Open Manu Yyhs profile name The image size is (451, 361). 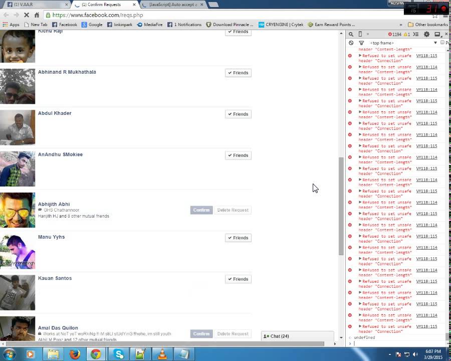[x=52, y=237]
